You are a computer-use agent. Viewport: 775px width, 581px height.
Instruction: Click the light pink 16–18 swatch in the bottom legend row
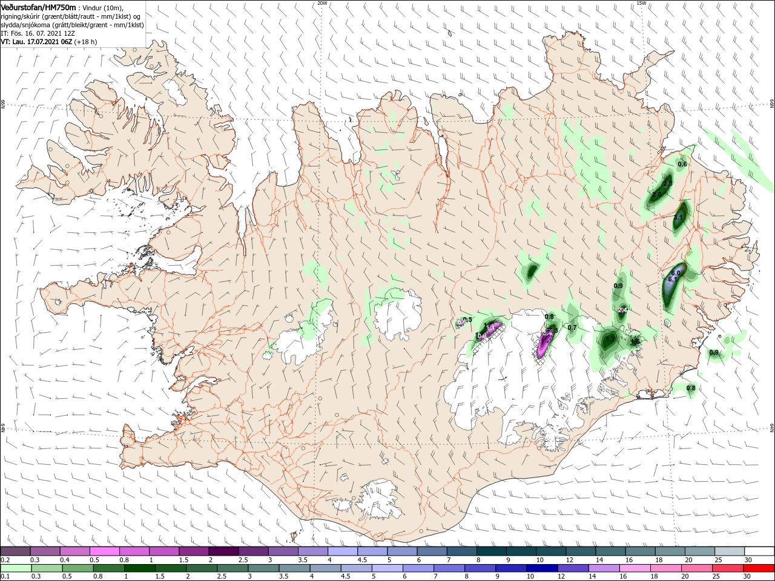tap(635, 568)
